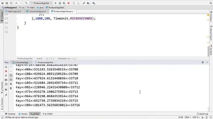The width and height of the screenshot is (213, 119).
Task: Click MICROSECONDS constant in the code
Action: (81, 19)
